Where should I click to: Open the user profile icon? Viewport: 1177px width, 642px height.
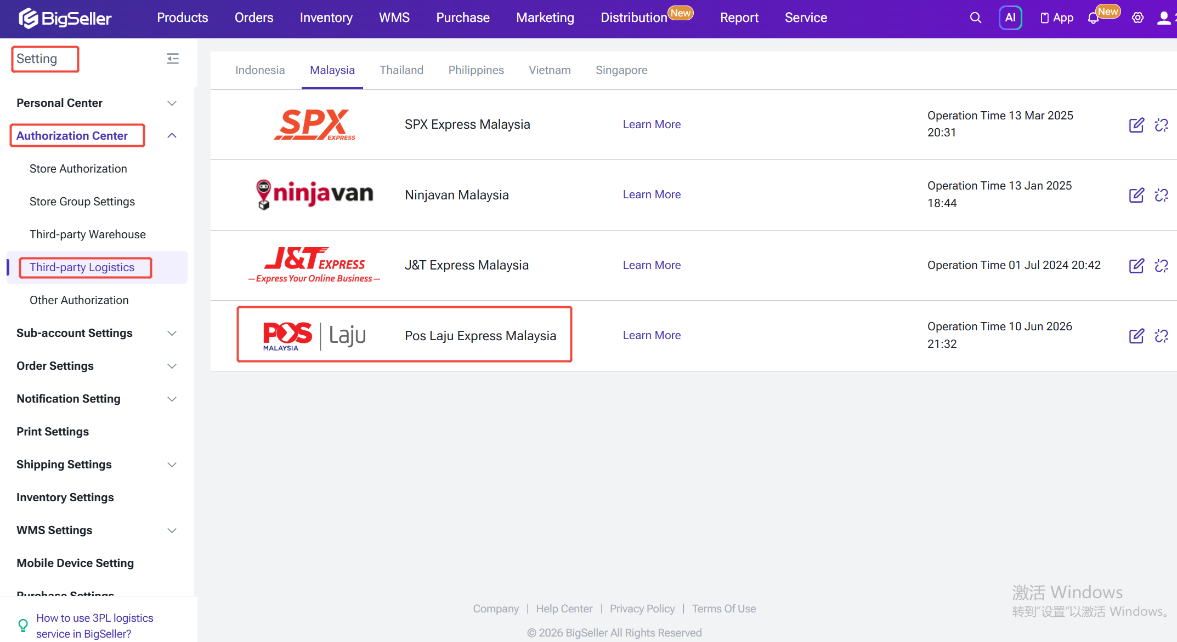pos(1164,18)
